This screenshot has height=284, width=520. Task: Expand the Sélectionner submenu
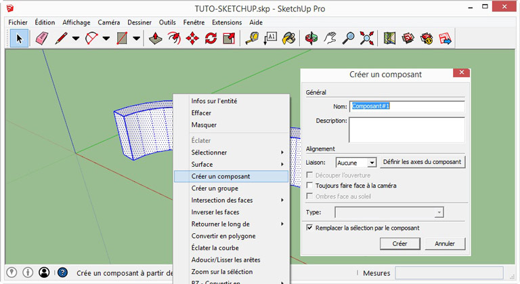coord(232,153)
